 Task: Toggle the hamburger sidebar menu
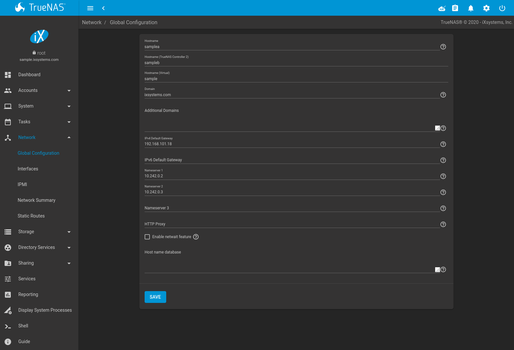[x=90, y=8]
